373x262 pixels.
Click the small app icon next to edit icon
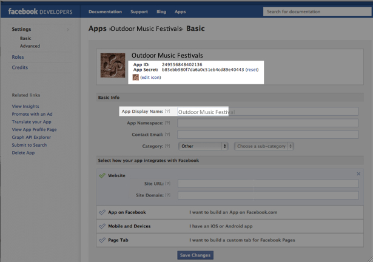[x=136, y=78]
